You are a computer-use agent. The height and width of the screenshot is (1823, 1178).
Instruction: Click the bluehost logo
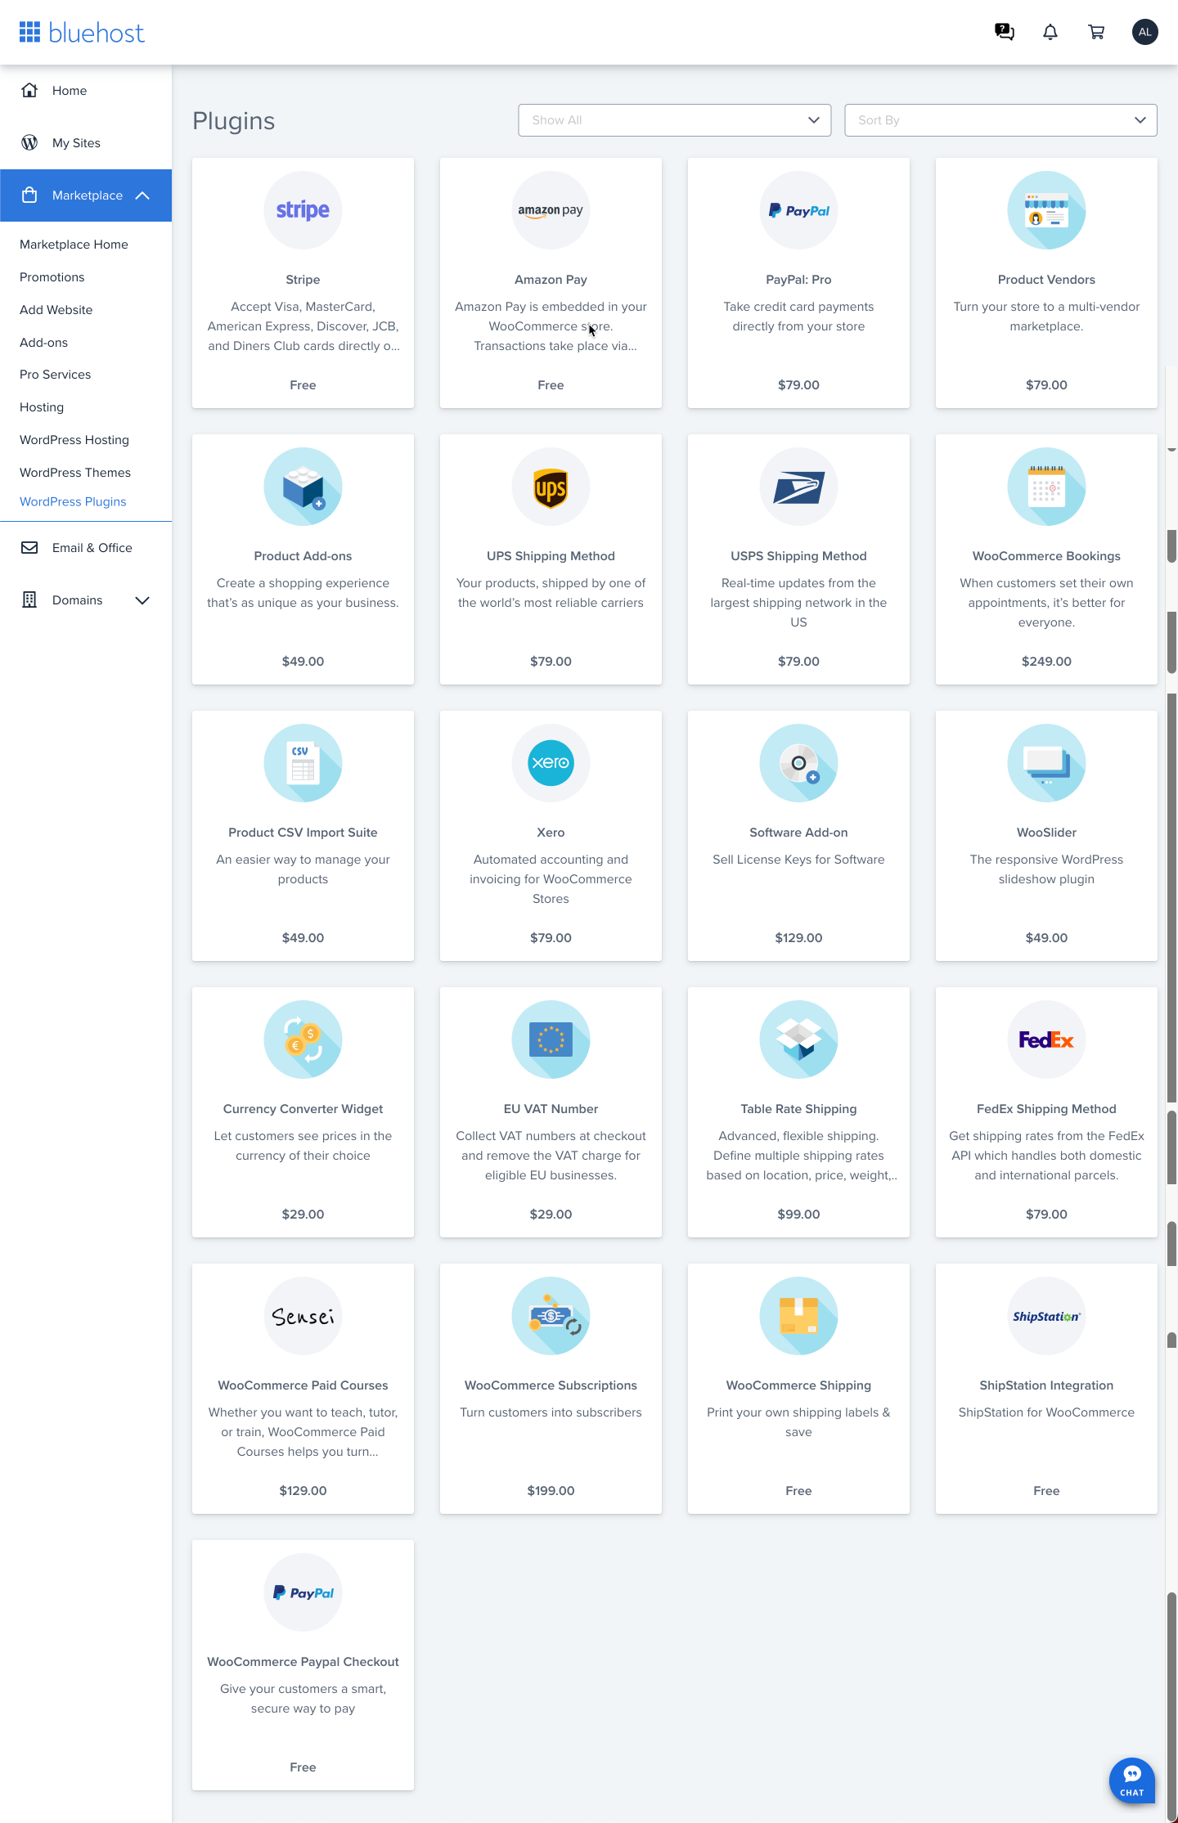(x=82, y=33)
